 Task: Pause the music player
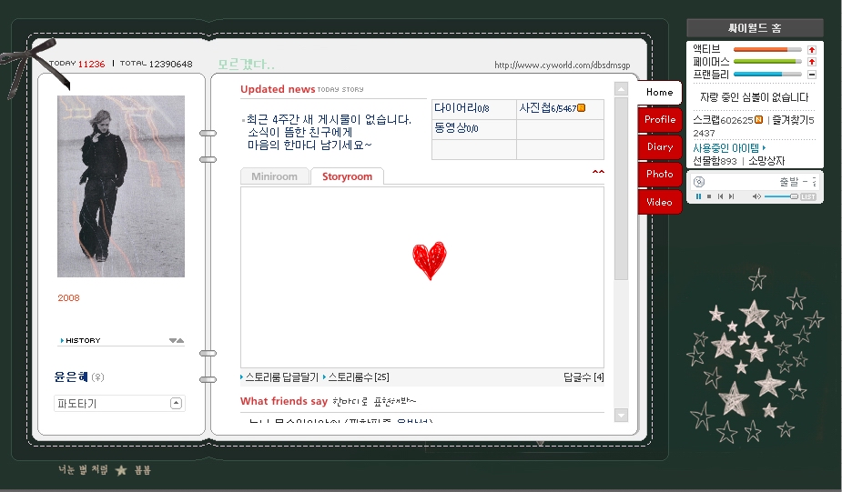click(698, 196)
